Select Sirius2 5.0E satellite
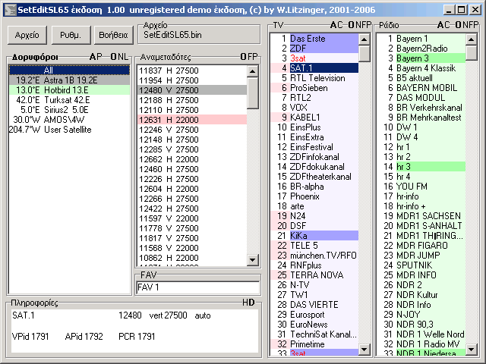Screen dimensions: 486x364 pos(69,110)
